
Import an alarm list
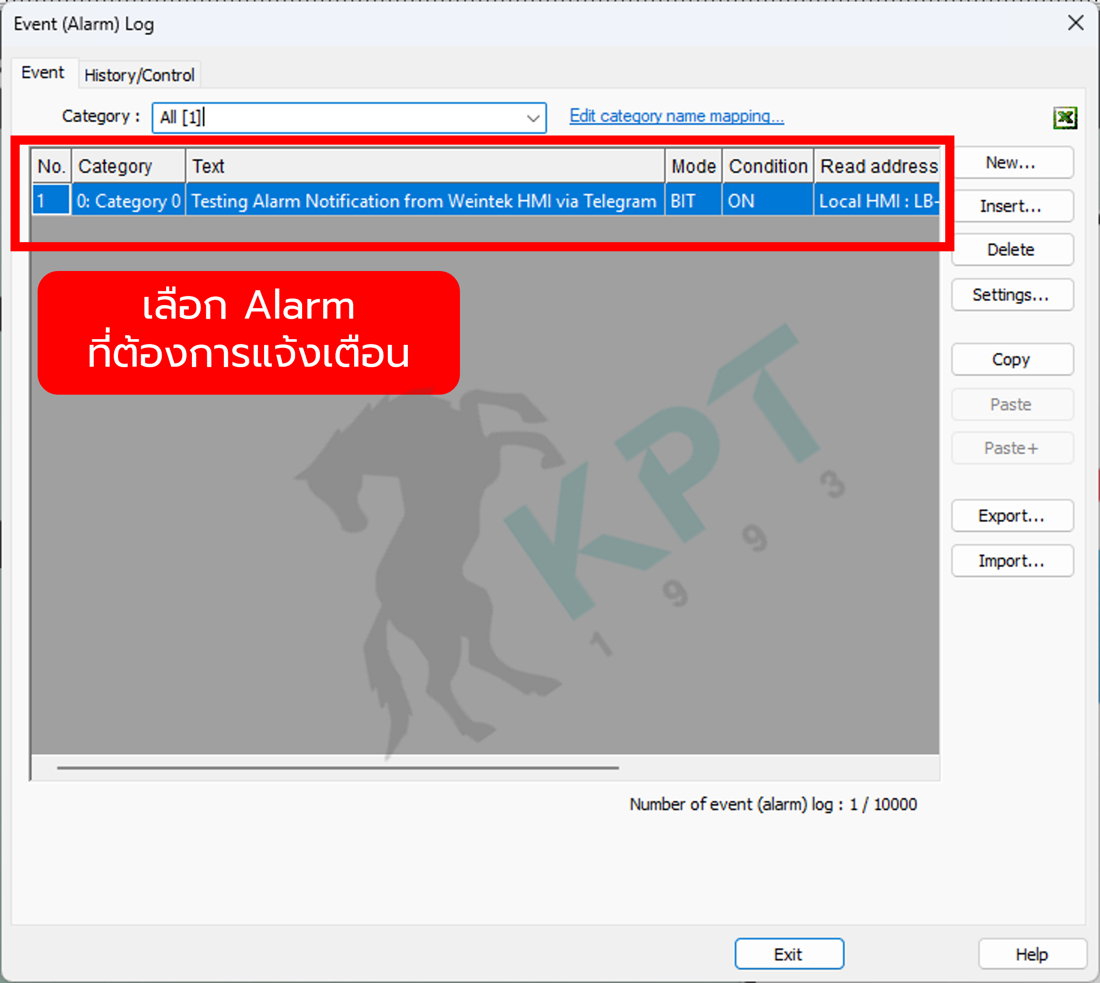(x=1012, y=561)
